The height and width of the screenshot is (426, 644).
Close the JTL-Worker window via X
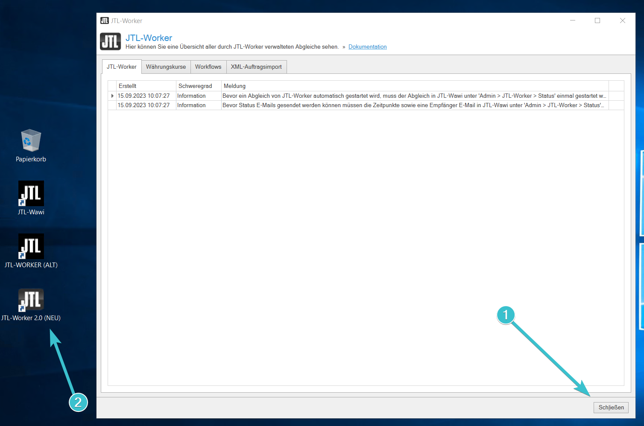pos(623,20)
